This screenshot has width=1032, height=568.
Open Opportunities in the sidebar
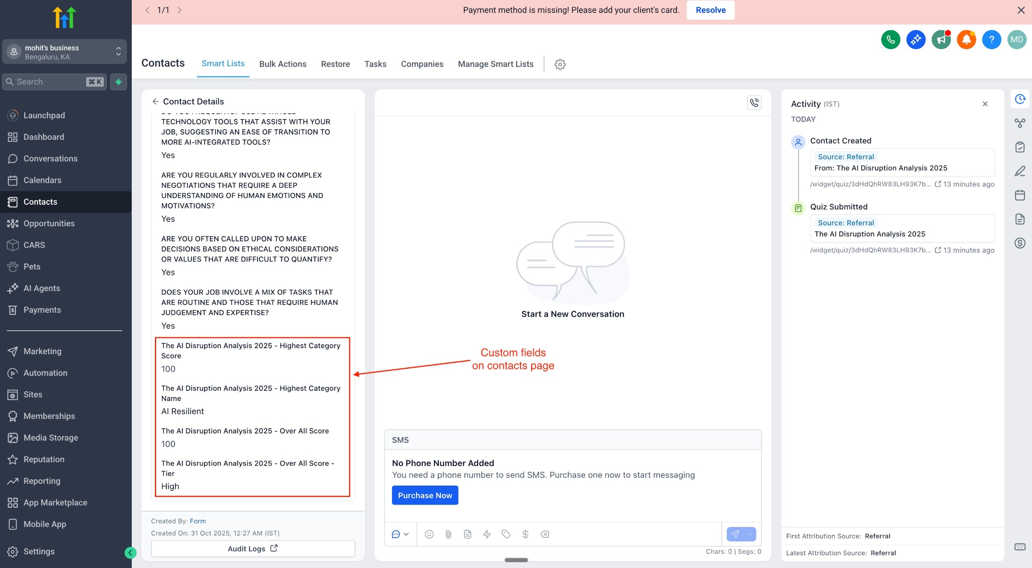tap(49, 223)
